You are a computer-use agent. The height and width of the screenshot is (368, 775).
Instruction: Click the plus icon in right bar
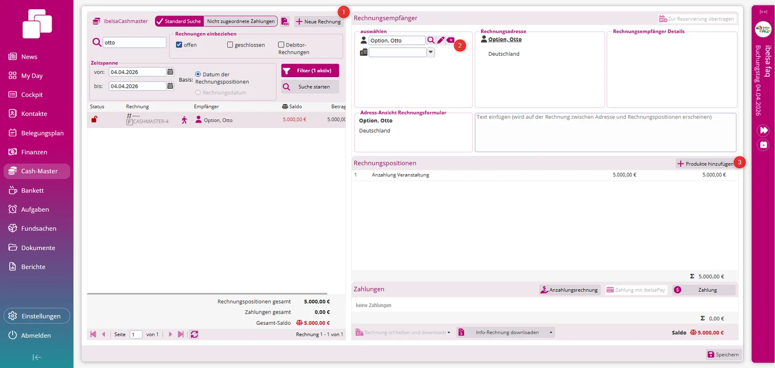[763, 144]
